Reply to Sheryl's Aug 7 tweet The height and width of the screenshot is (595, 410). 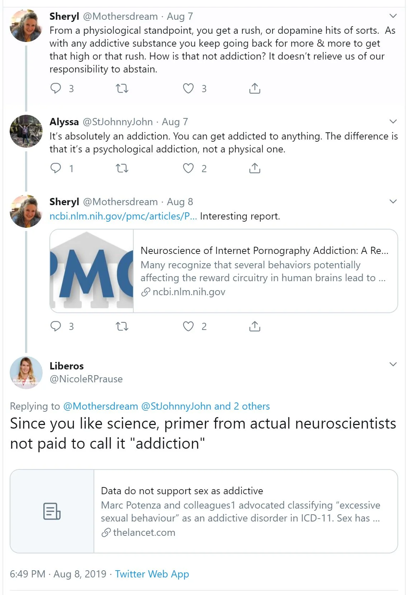pyautogui.click(x=56, y=88)
